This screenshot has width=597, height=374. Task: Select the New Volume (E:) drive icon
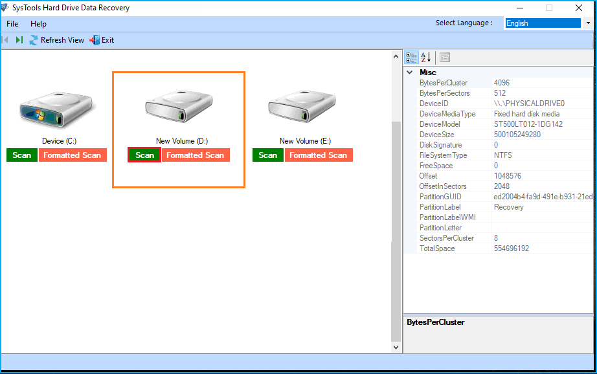click(302, 106)
